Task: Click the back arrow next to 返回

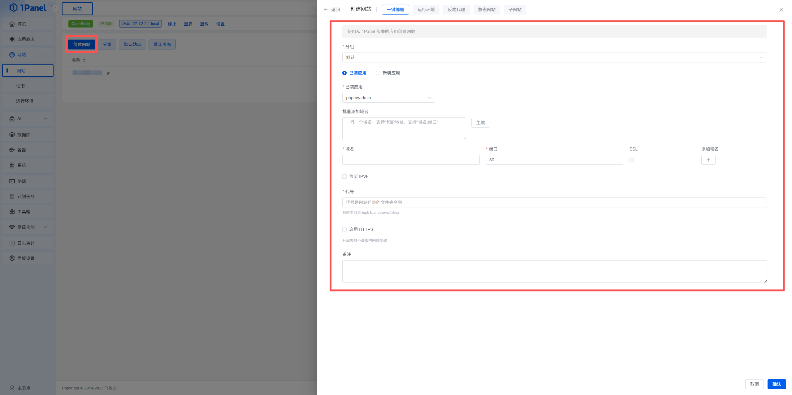Action: [x=325, y=10]
